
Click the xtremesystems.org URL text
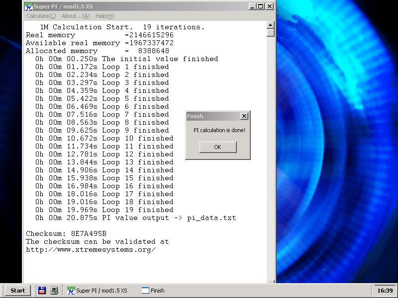click(x=91, y=249)
